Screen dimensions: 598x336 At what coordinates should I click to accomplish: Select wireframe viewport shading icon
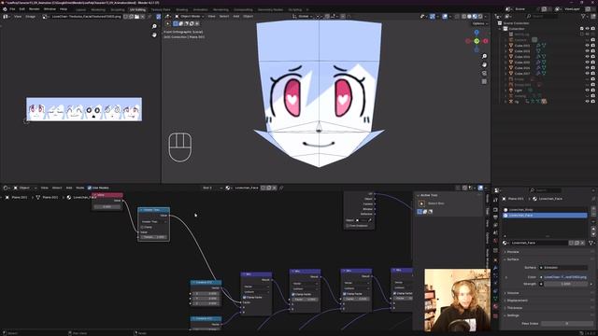click(x=464, y=17)
